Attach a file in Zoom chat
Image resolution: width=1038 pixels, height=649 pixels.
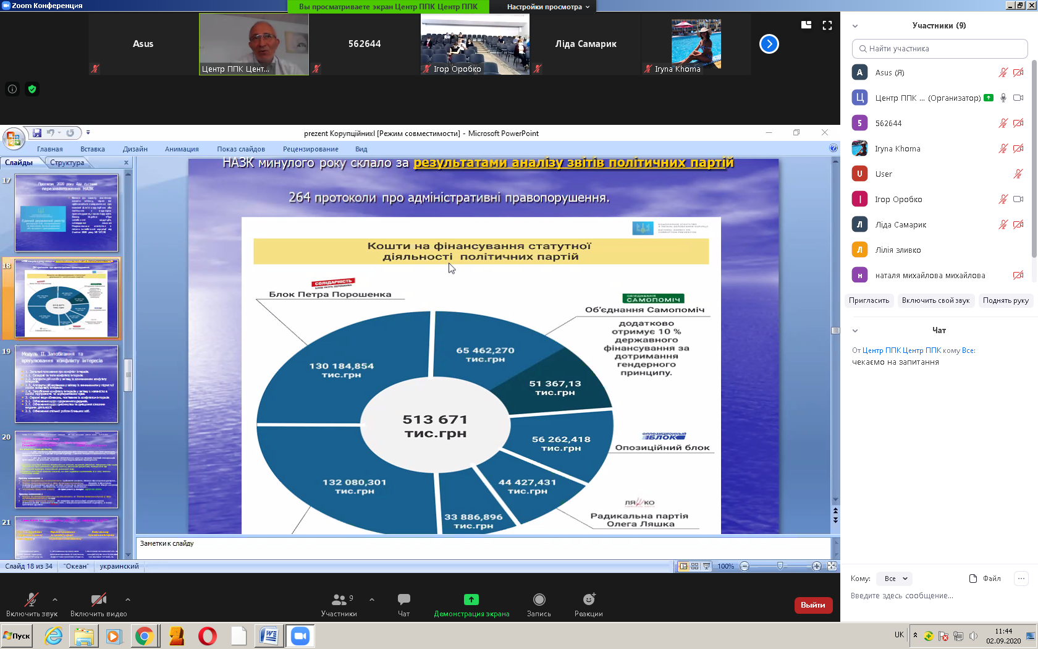pyautogui.click(x=985, y=579)
